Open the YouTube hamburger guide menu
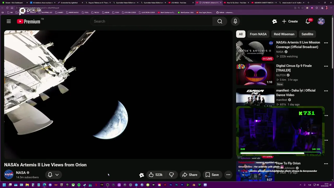 9,21
